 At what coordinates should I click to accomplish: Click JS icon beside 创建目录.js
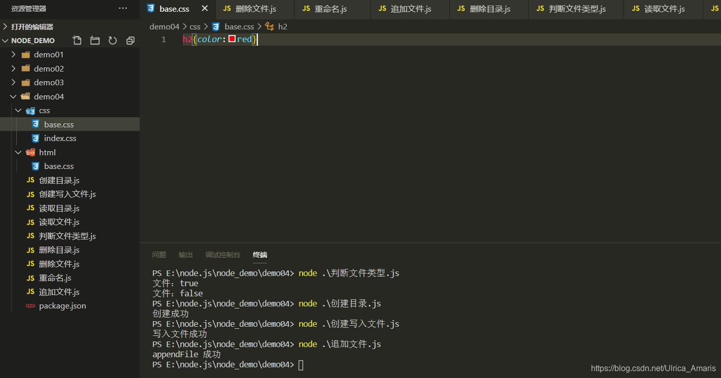coord(31,180)
